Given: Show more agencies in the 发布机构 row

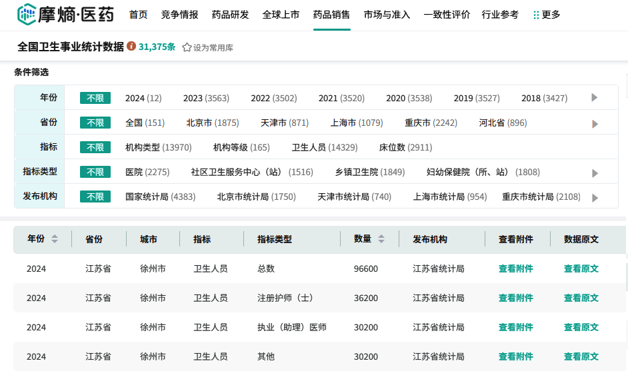Looking at the screenshot, I should 595,197.
